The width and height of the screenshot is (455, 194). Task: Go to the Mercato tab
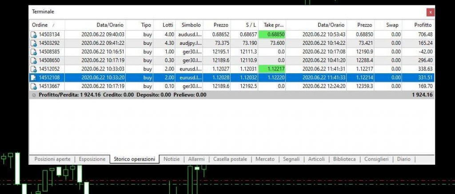pyautogui.click(x=265, y=159)
